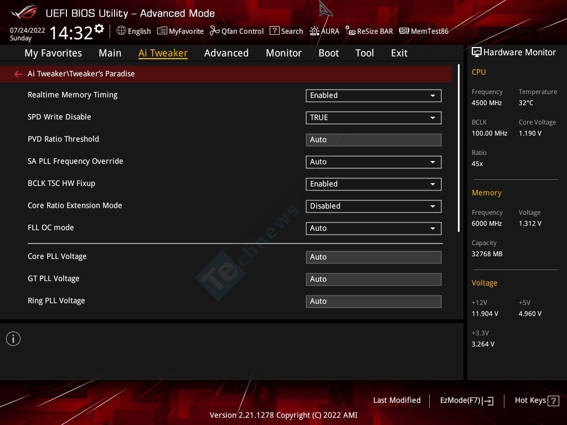The height and width of the screenshot is (425, 567).
Task: Select GT PLL Voltage label
Action: tap(54, 278)
